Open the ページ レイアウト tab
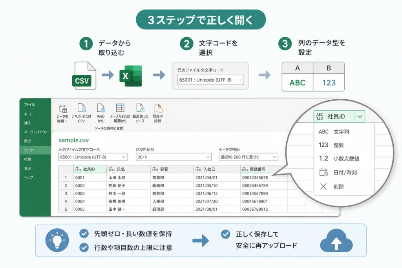This screenshot has height=268, width=402. tap(36, 132)
